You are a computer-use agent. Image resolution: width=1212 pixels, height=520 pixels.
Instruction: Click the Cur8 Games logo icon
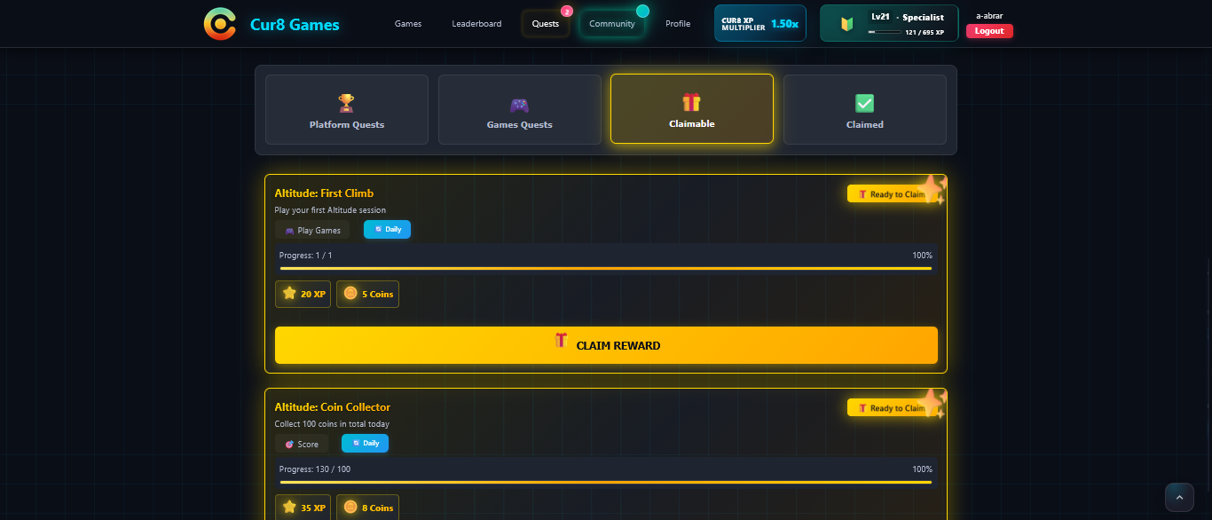coord(219,24)
